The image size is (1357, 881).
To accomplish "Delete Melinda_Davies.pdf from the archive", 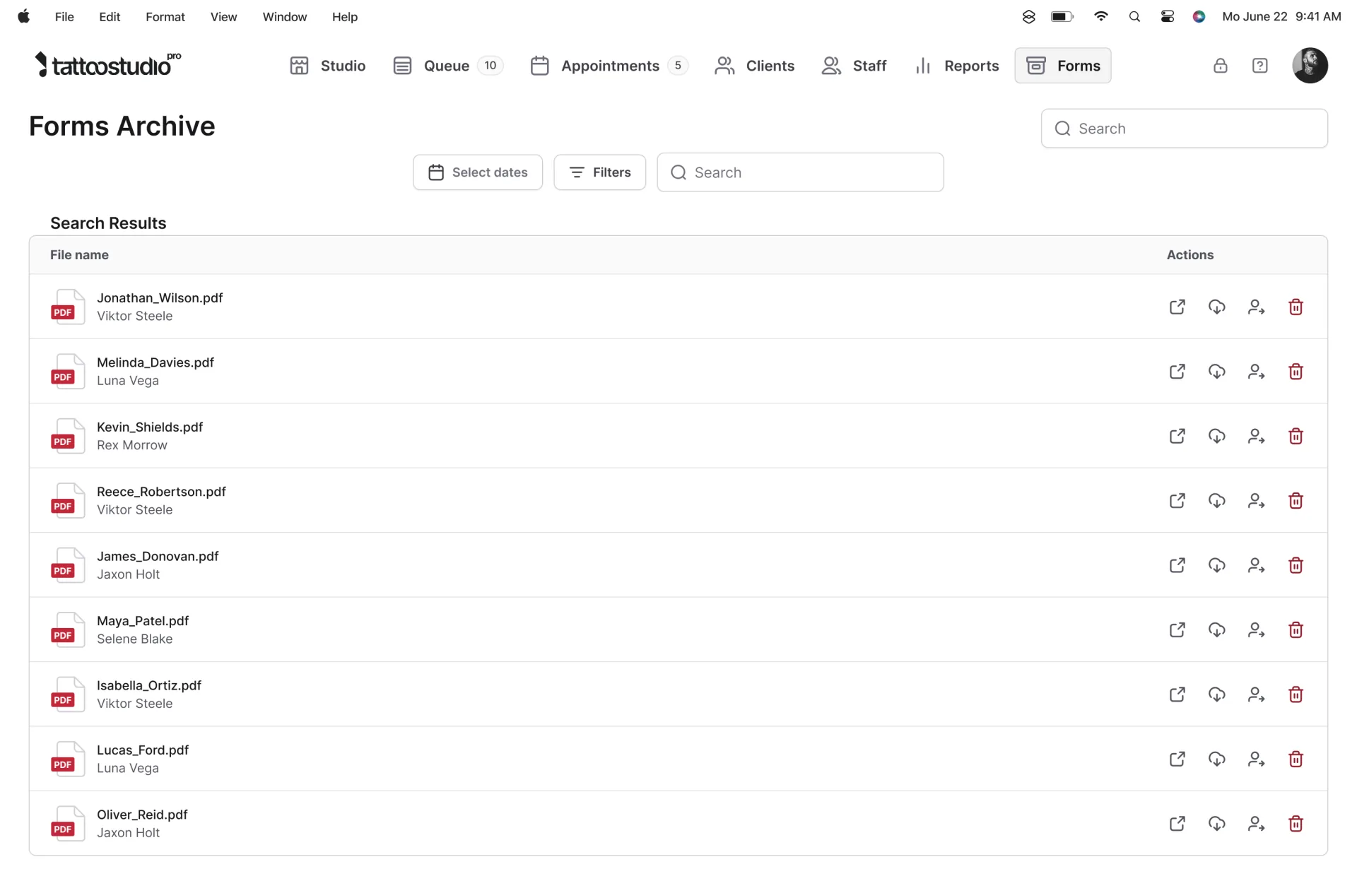I will click(x=1296, y=372).
